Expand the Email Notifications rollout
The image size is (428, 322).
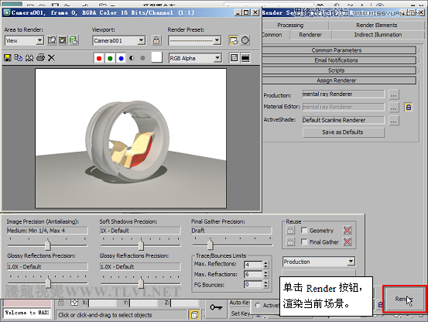[x=338, y=60]
